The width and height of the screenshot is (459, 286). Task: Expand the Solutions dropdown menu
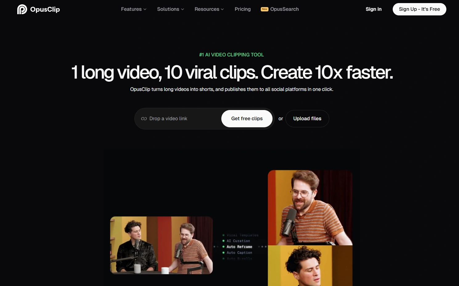170,9
